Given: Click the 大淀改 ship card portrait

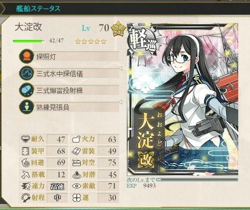Looking at the screenshot, I should [183, 99].
